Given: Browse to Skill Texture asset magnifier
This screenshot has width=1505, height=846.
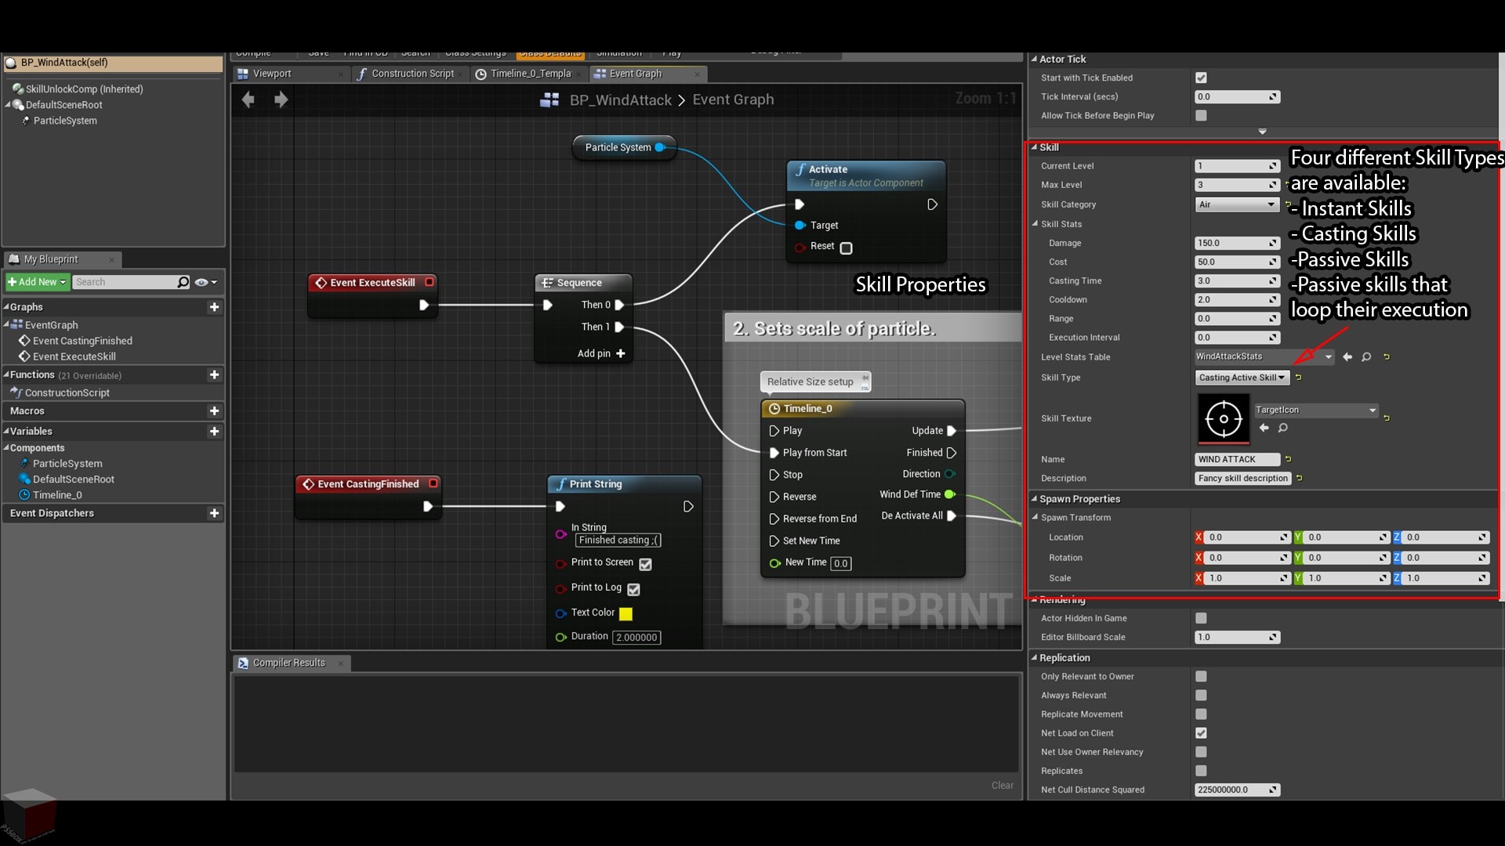Looking at the screenshot, I should tap(1283, 428).
